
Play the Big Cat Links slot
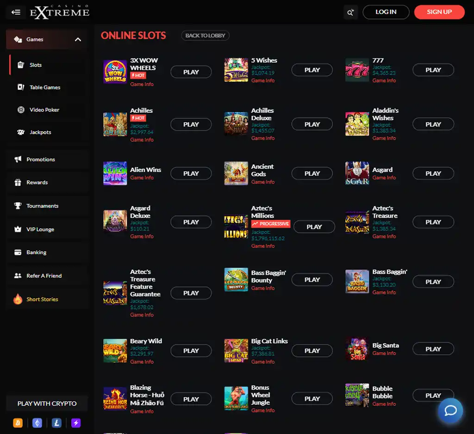pyautogui.click(x=312, y=351)
